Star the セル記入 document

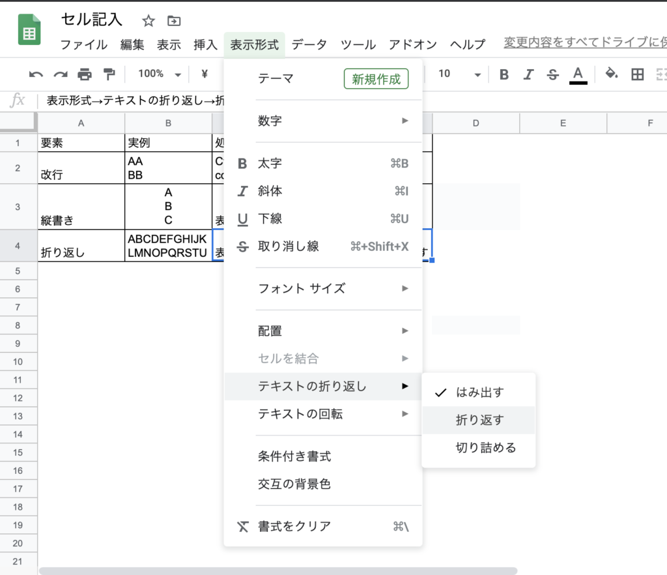tap(149, 21)
